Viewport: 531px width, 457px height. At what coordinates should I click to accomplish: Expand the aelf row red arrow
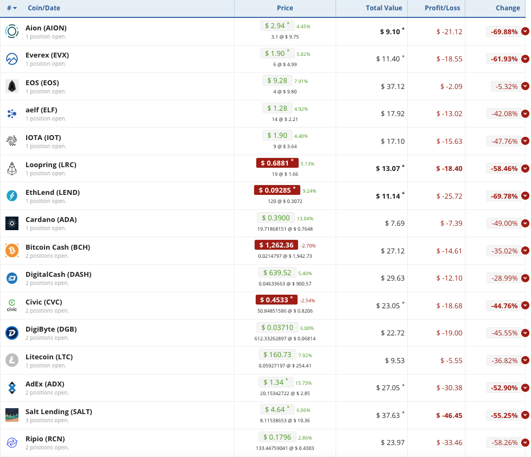pos(525,114)
